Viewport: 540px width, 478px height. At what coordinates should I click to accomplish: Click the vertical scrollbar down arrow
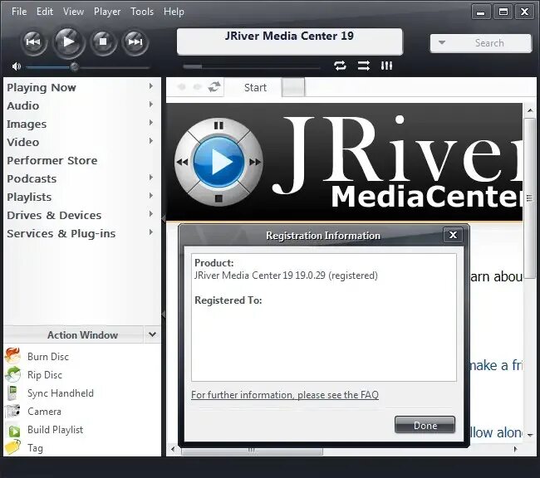tap(530, 436)
